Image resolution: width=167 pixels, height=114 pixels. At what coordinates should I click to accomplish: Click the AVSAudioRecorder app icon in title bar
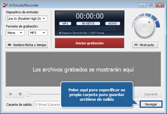pos(5,5)
